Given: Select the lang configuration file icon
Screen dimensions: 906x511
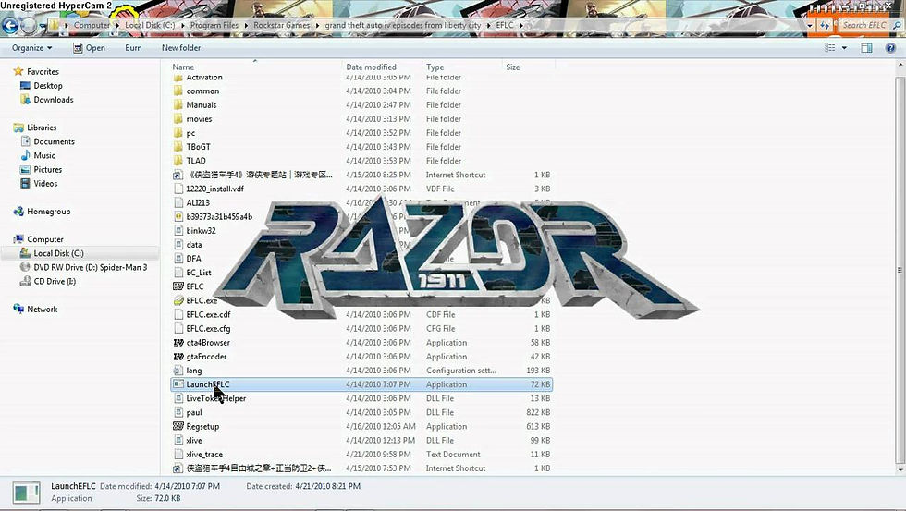Looking at the screenshot, I should [x=178, y=371].
